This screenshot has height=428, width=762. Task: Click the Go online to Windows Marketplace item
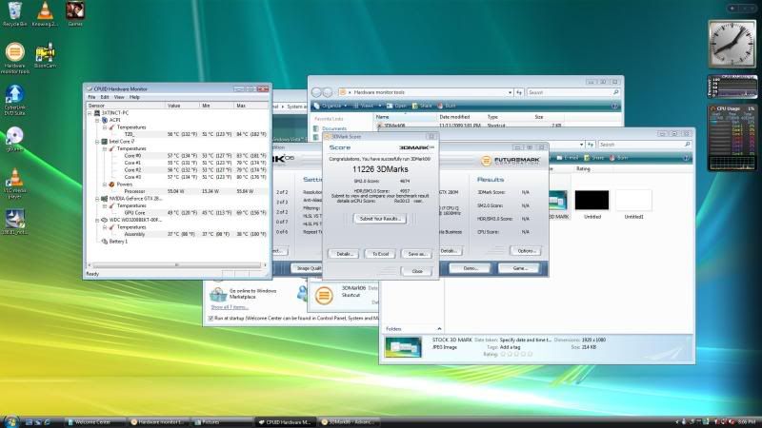tap(243, 294)
